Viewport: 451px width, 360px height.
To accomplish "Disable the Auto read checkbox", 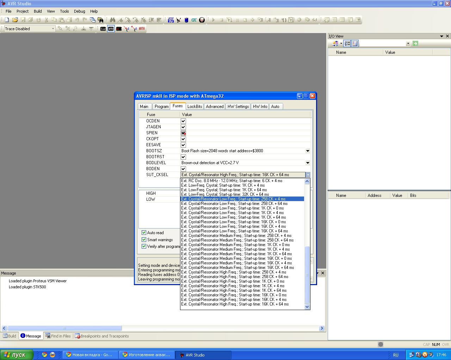I will (144, 233).
